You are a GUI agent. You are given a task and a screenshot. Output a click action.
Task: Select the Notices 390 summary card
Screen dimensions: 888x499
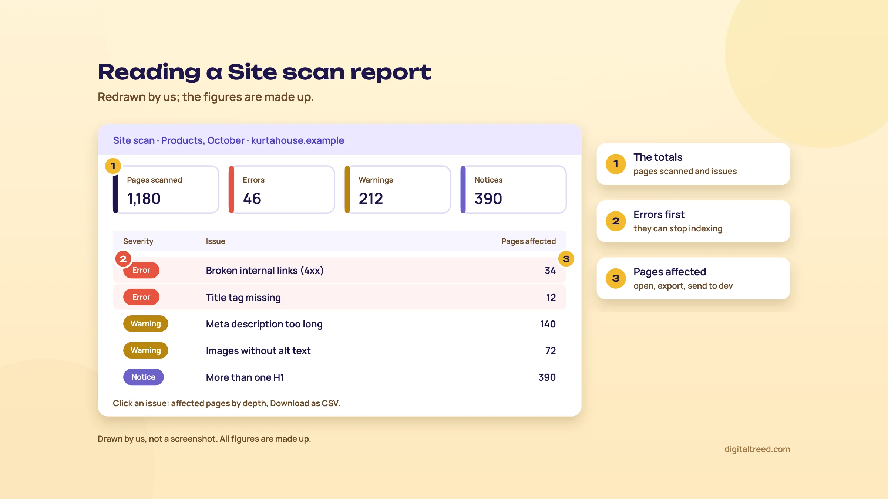pos(513,189)
